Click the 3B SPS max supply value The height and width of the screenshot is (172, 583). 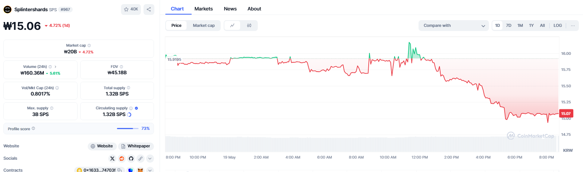40,115
